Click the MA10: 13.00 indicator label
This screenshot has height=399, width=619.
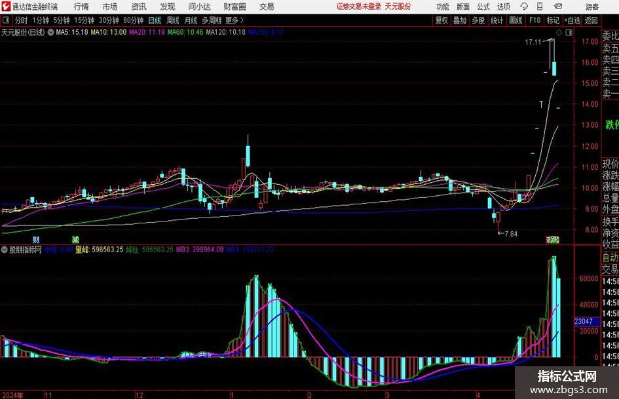(109, 32)
